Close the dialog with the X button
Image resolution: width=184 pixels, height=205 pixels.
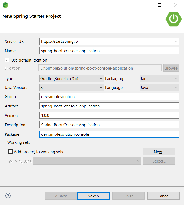coord(176,5)
